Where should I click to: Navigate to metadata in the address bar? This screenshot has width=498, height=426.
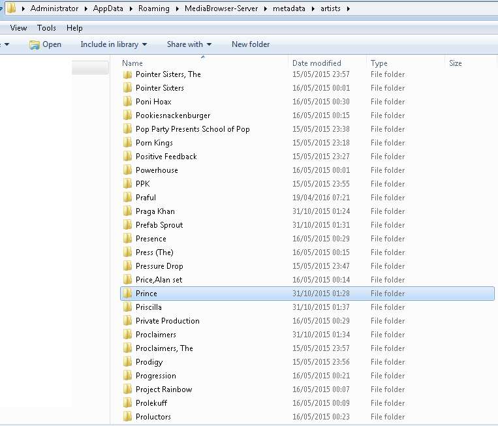(288, 8)
